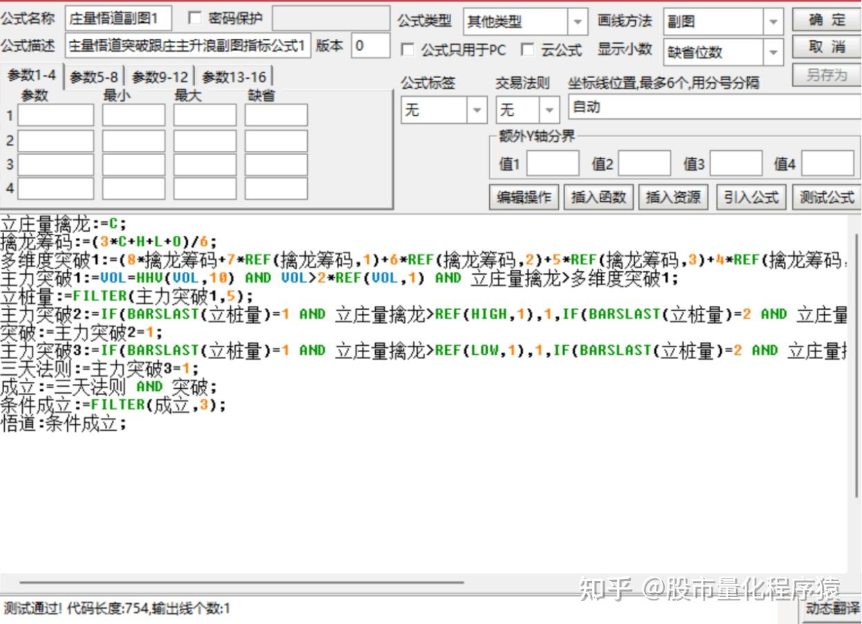Click the 取消 button

coord(826,47)
